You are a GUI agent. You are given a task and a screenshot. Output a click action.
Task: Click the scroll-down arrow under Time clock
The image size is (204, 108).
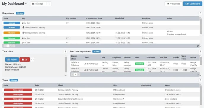click(66, 75)
